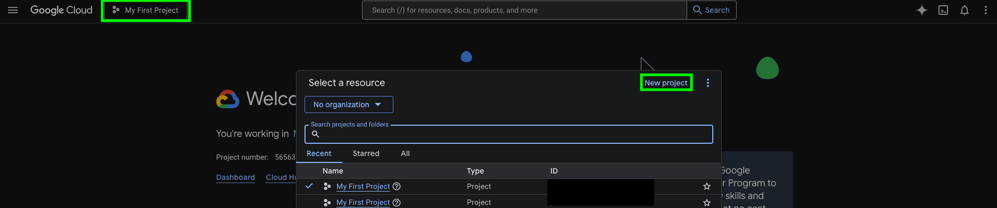Screen dimensions: 997x208
Task: Switch to the Recent tab
Action: [319, 153]
